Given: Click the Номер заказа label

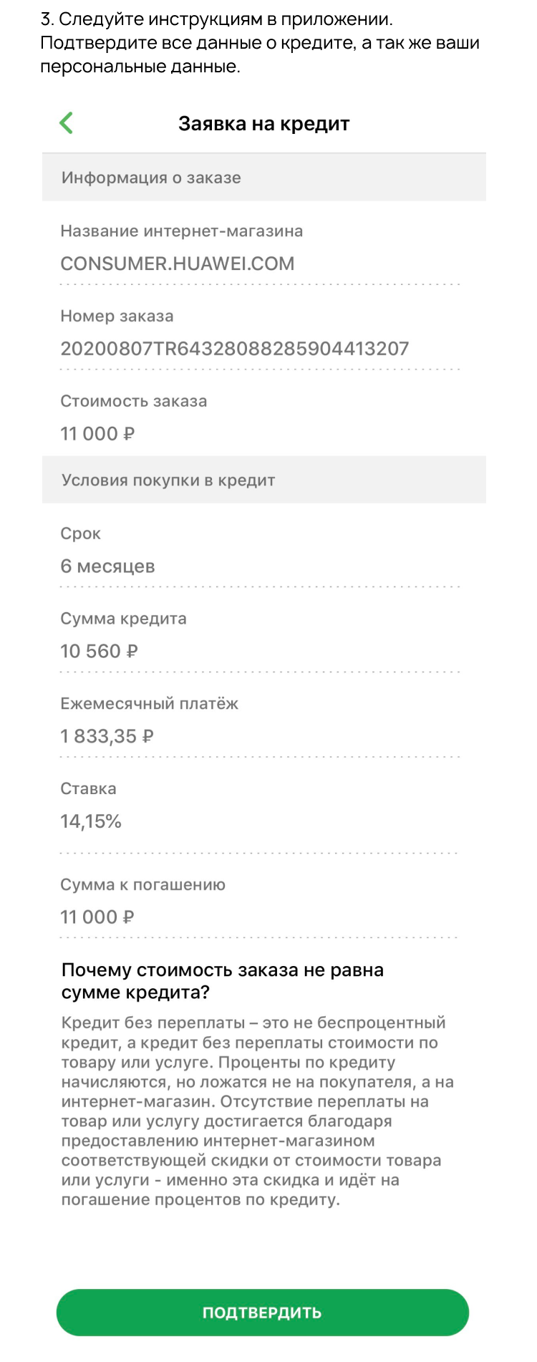Looking at the screenshot, I should tap(117, 317).
